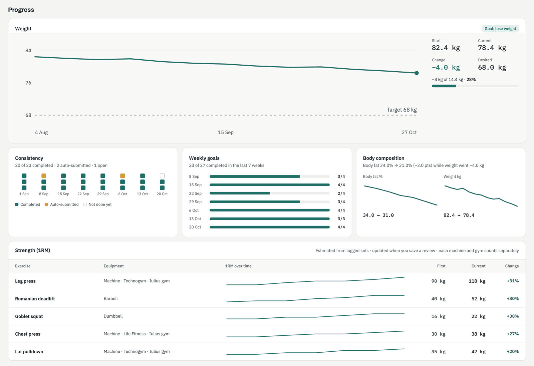
Task: Click the 22 Sep weekly goal progress bar
Action: point(270,193)
